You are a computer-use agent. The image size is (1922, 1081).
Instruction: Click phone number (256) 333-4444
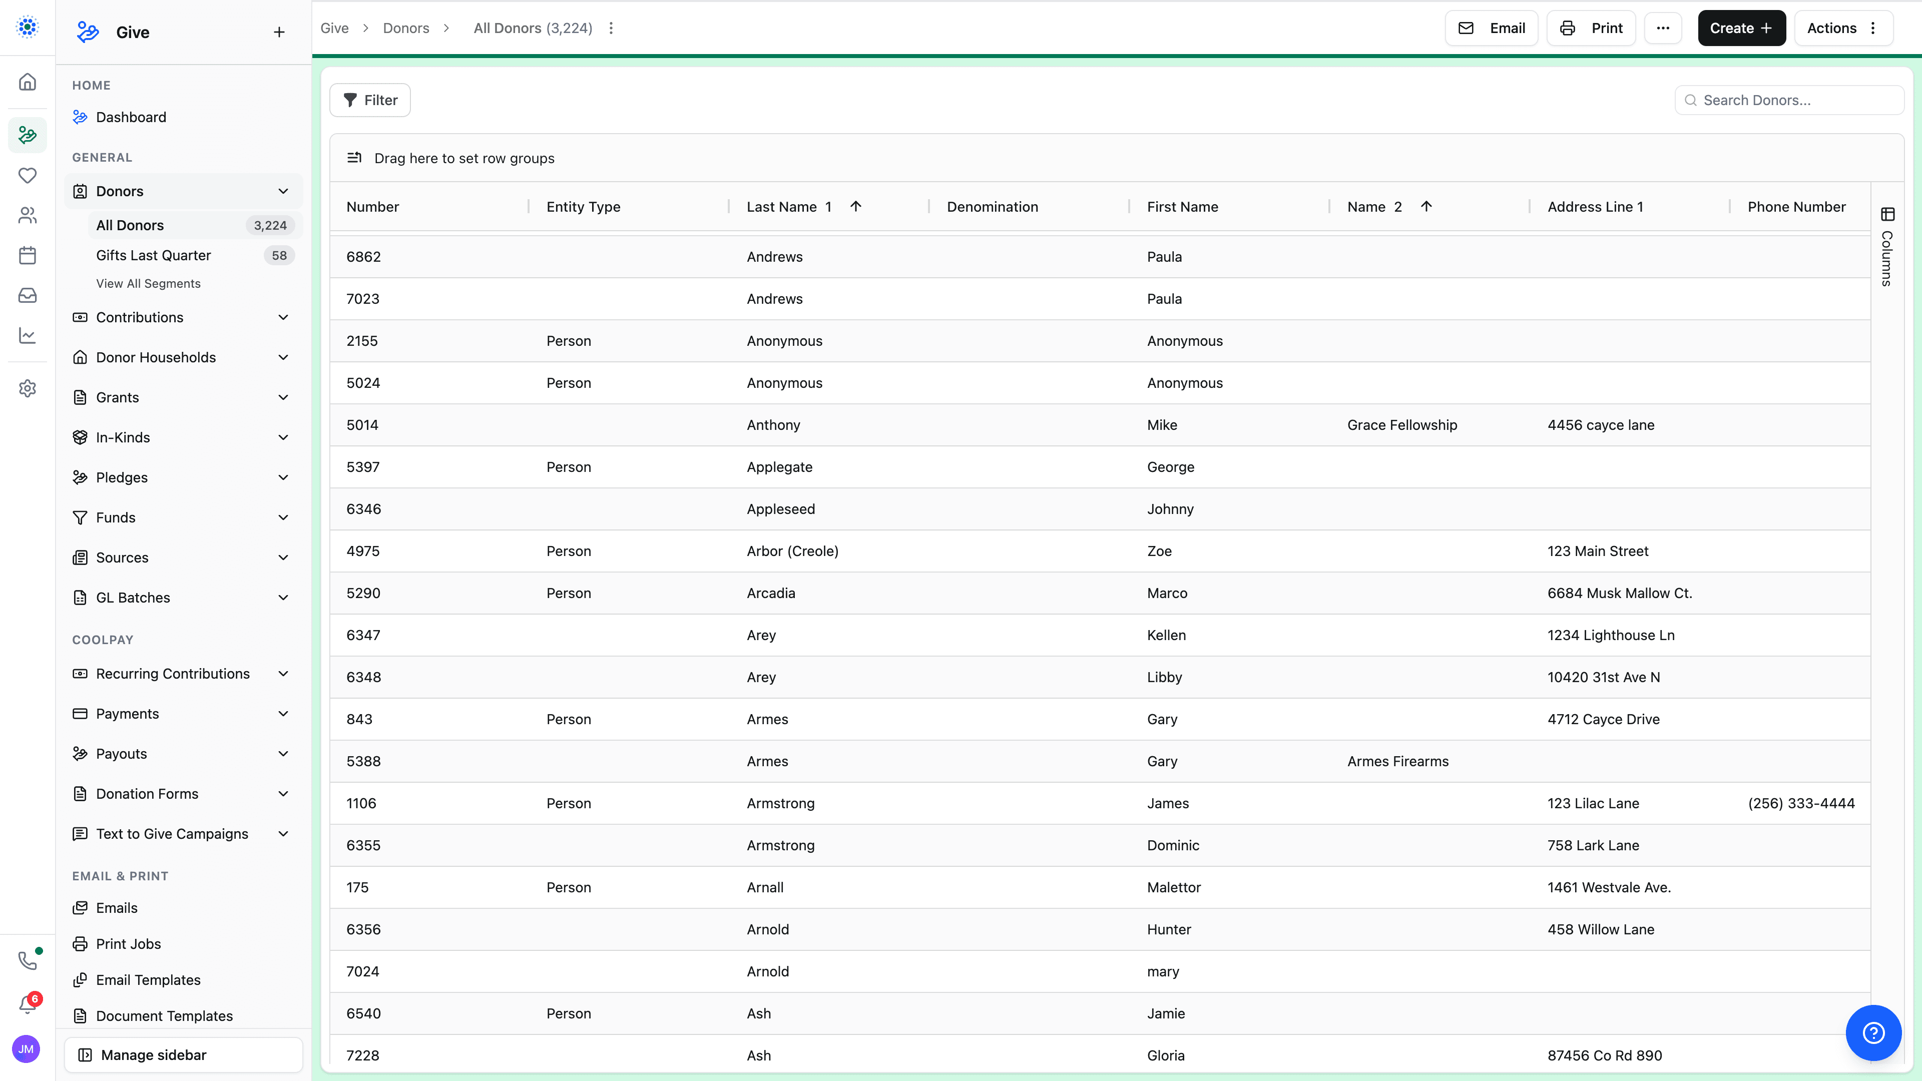click(x=1801, y=803)
